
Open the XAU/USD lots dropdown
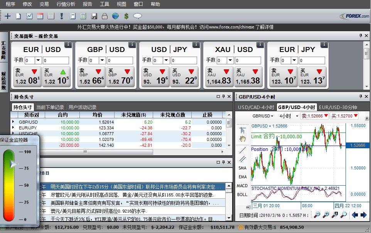[x=230, y=60]
